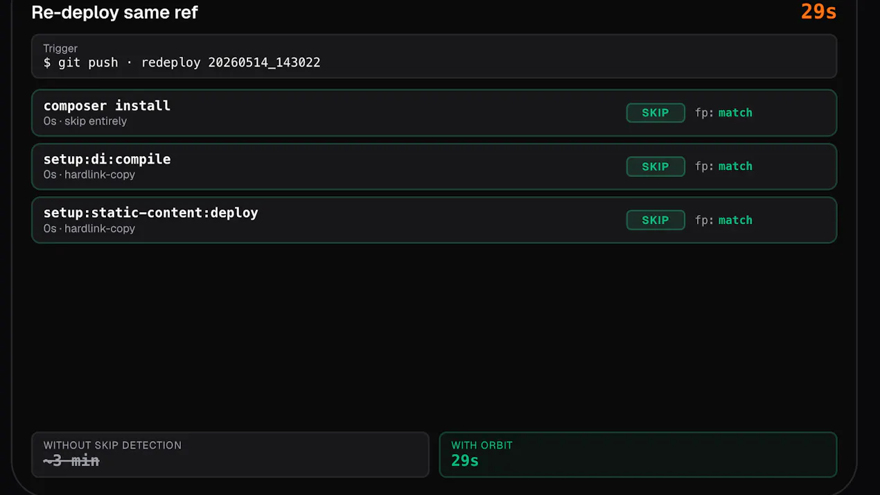880x495 pixels.
Task: Click the SKIP badge for setup:di:compile
Action: 655,166
